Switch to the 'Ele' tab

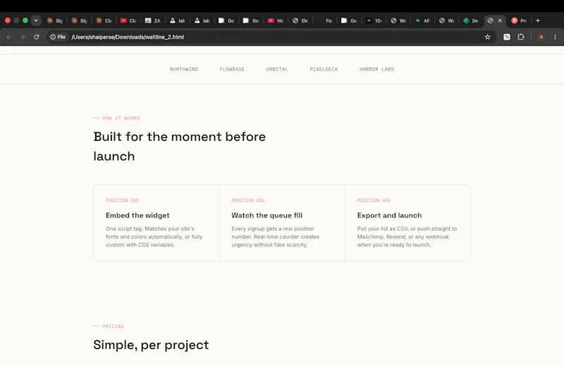[300, 20]
